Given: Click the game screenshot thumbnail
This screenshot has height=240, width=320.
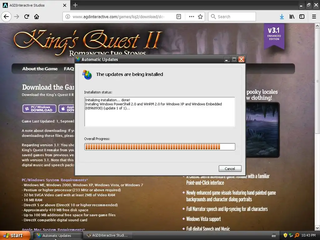Looking at the screenshot, I should [x=262, y=130].
